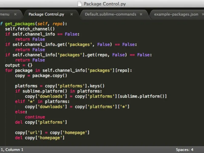Click the Package Control.py window title
Image resolution: width=204 pixels, height=153 pixels.
tap(105, 4)
